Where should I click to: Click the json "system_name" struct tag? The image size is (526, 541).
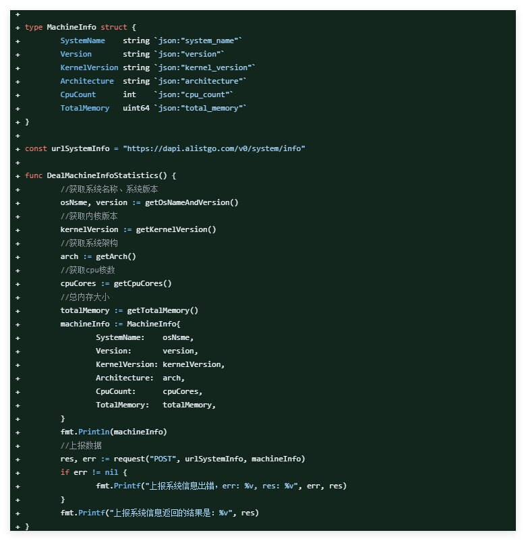pyautogui.click(x=198, y=40)
